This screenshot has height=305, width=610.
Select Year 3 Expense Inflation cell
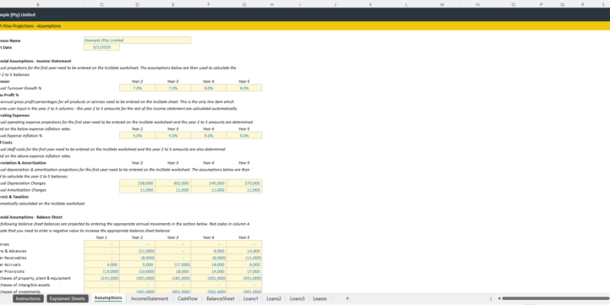click(172, 135)
